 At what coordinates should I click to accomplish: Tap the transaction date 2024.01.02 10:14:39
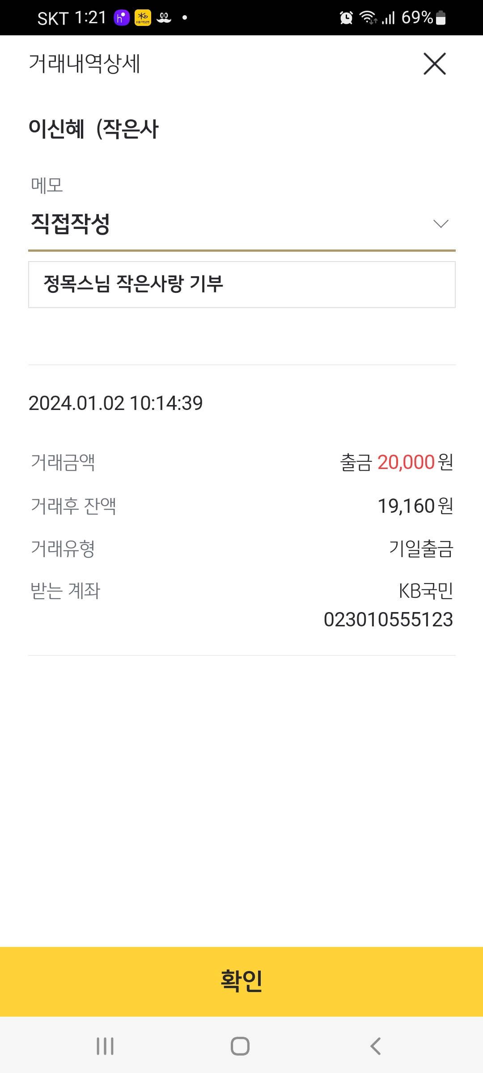coord(115,403)
